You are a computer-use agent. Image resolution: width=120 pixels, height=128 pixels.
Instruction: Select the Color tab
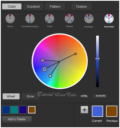point(12,6)
